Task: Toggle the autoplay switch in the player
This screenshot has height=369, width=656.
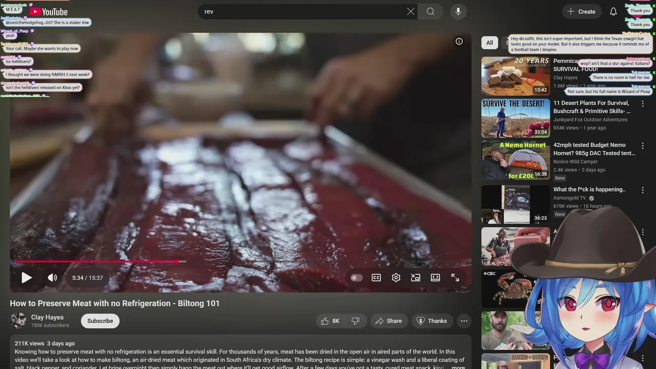Action: coord(356,278)
